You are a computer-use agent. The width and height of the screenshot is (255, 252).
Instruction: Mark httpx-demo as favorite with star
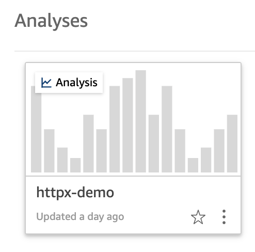click(198, 217)
